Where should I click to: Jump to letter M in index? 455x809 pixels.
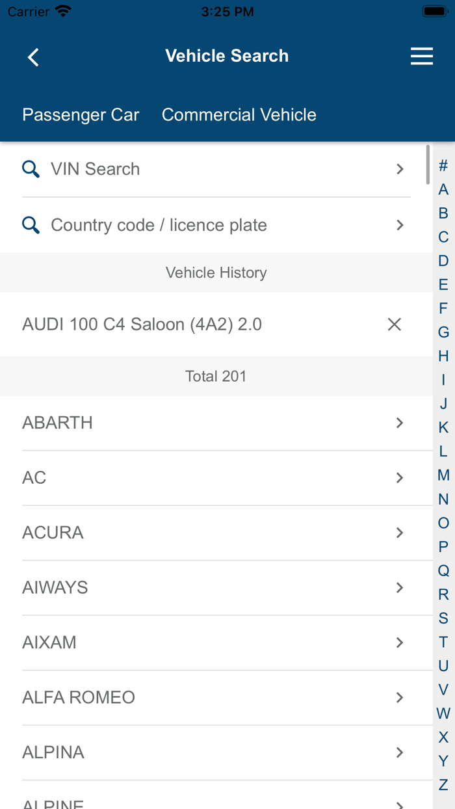coord(443,475)
